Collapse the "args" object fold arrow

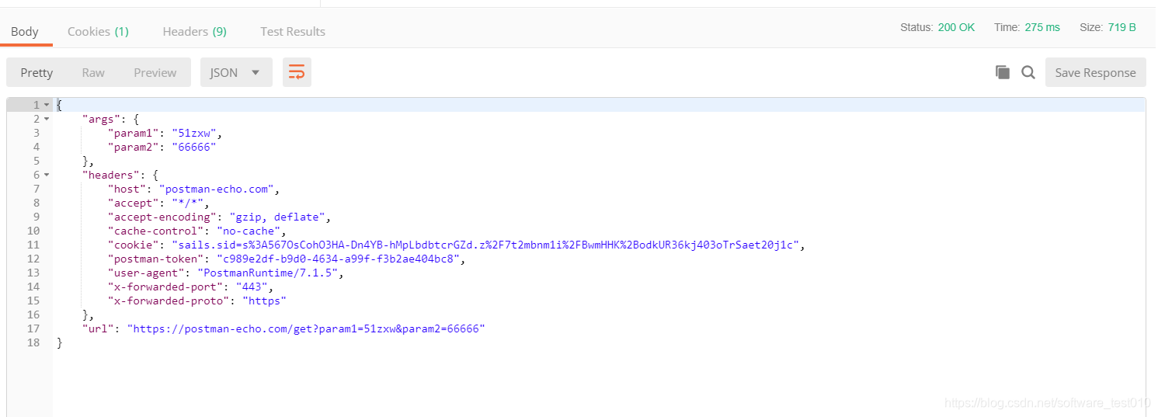[47, 119]
